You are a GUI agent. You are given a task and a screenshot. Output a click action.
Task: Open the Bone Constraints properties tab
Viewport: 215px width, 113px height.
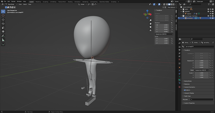[x=179, y=83]
